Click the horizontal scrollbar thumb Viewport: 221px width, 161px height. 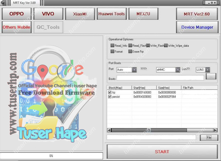pos(149,130)
